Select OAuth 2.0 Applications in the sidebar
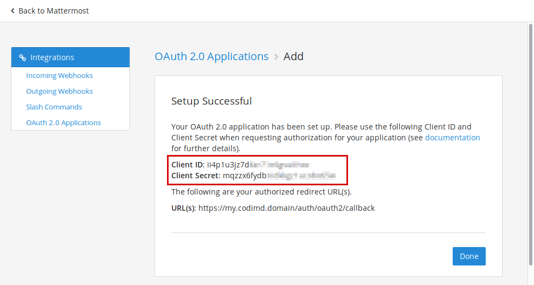Screen dimensions: 534x285 [63, 122]
